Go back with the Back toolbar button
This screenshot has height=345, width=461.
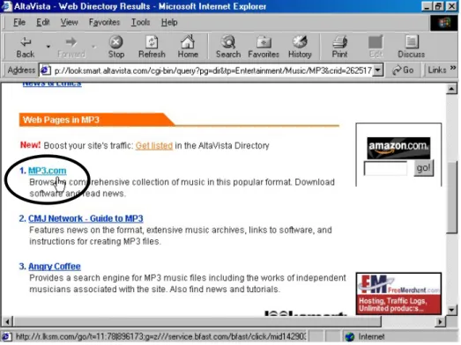tap(26, 47)
